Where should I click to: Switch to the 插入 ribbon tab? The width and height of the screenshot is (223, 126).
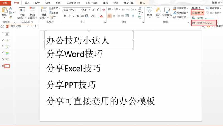tap(27, 3)
